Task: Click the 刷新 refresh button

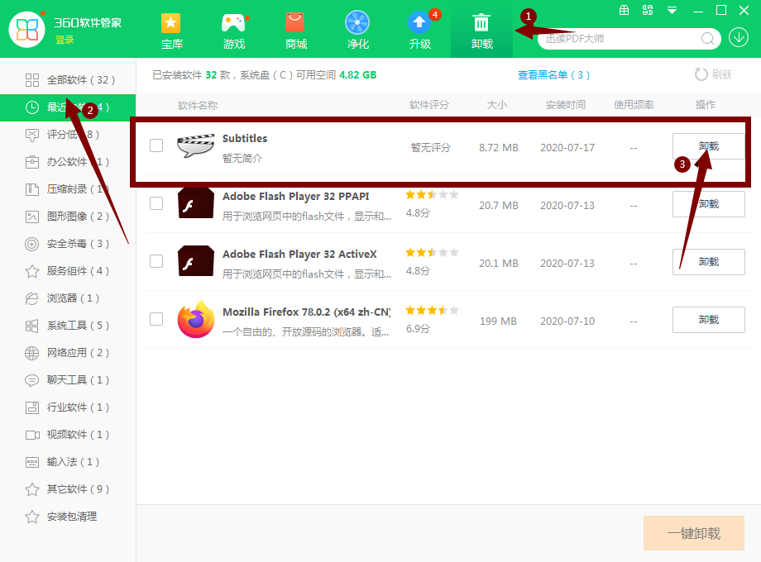Action: (x=713, y=74)
